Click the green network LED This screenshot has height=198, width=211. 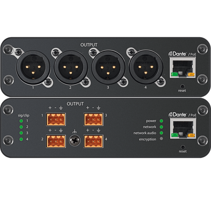[x=161, y=127]
